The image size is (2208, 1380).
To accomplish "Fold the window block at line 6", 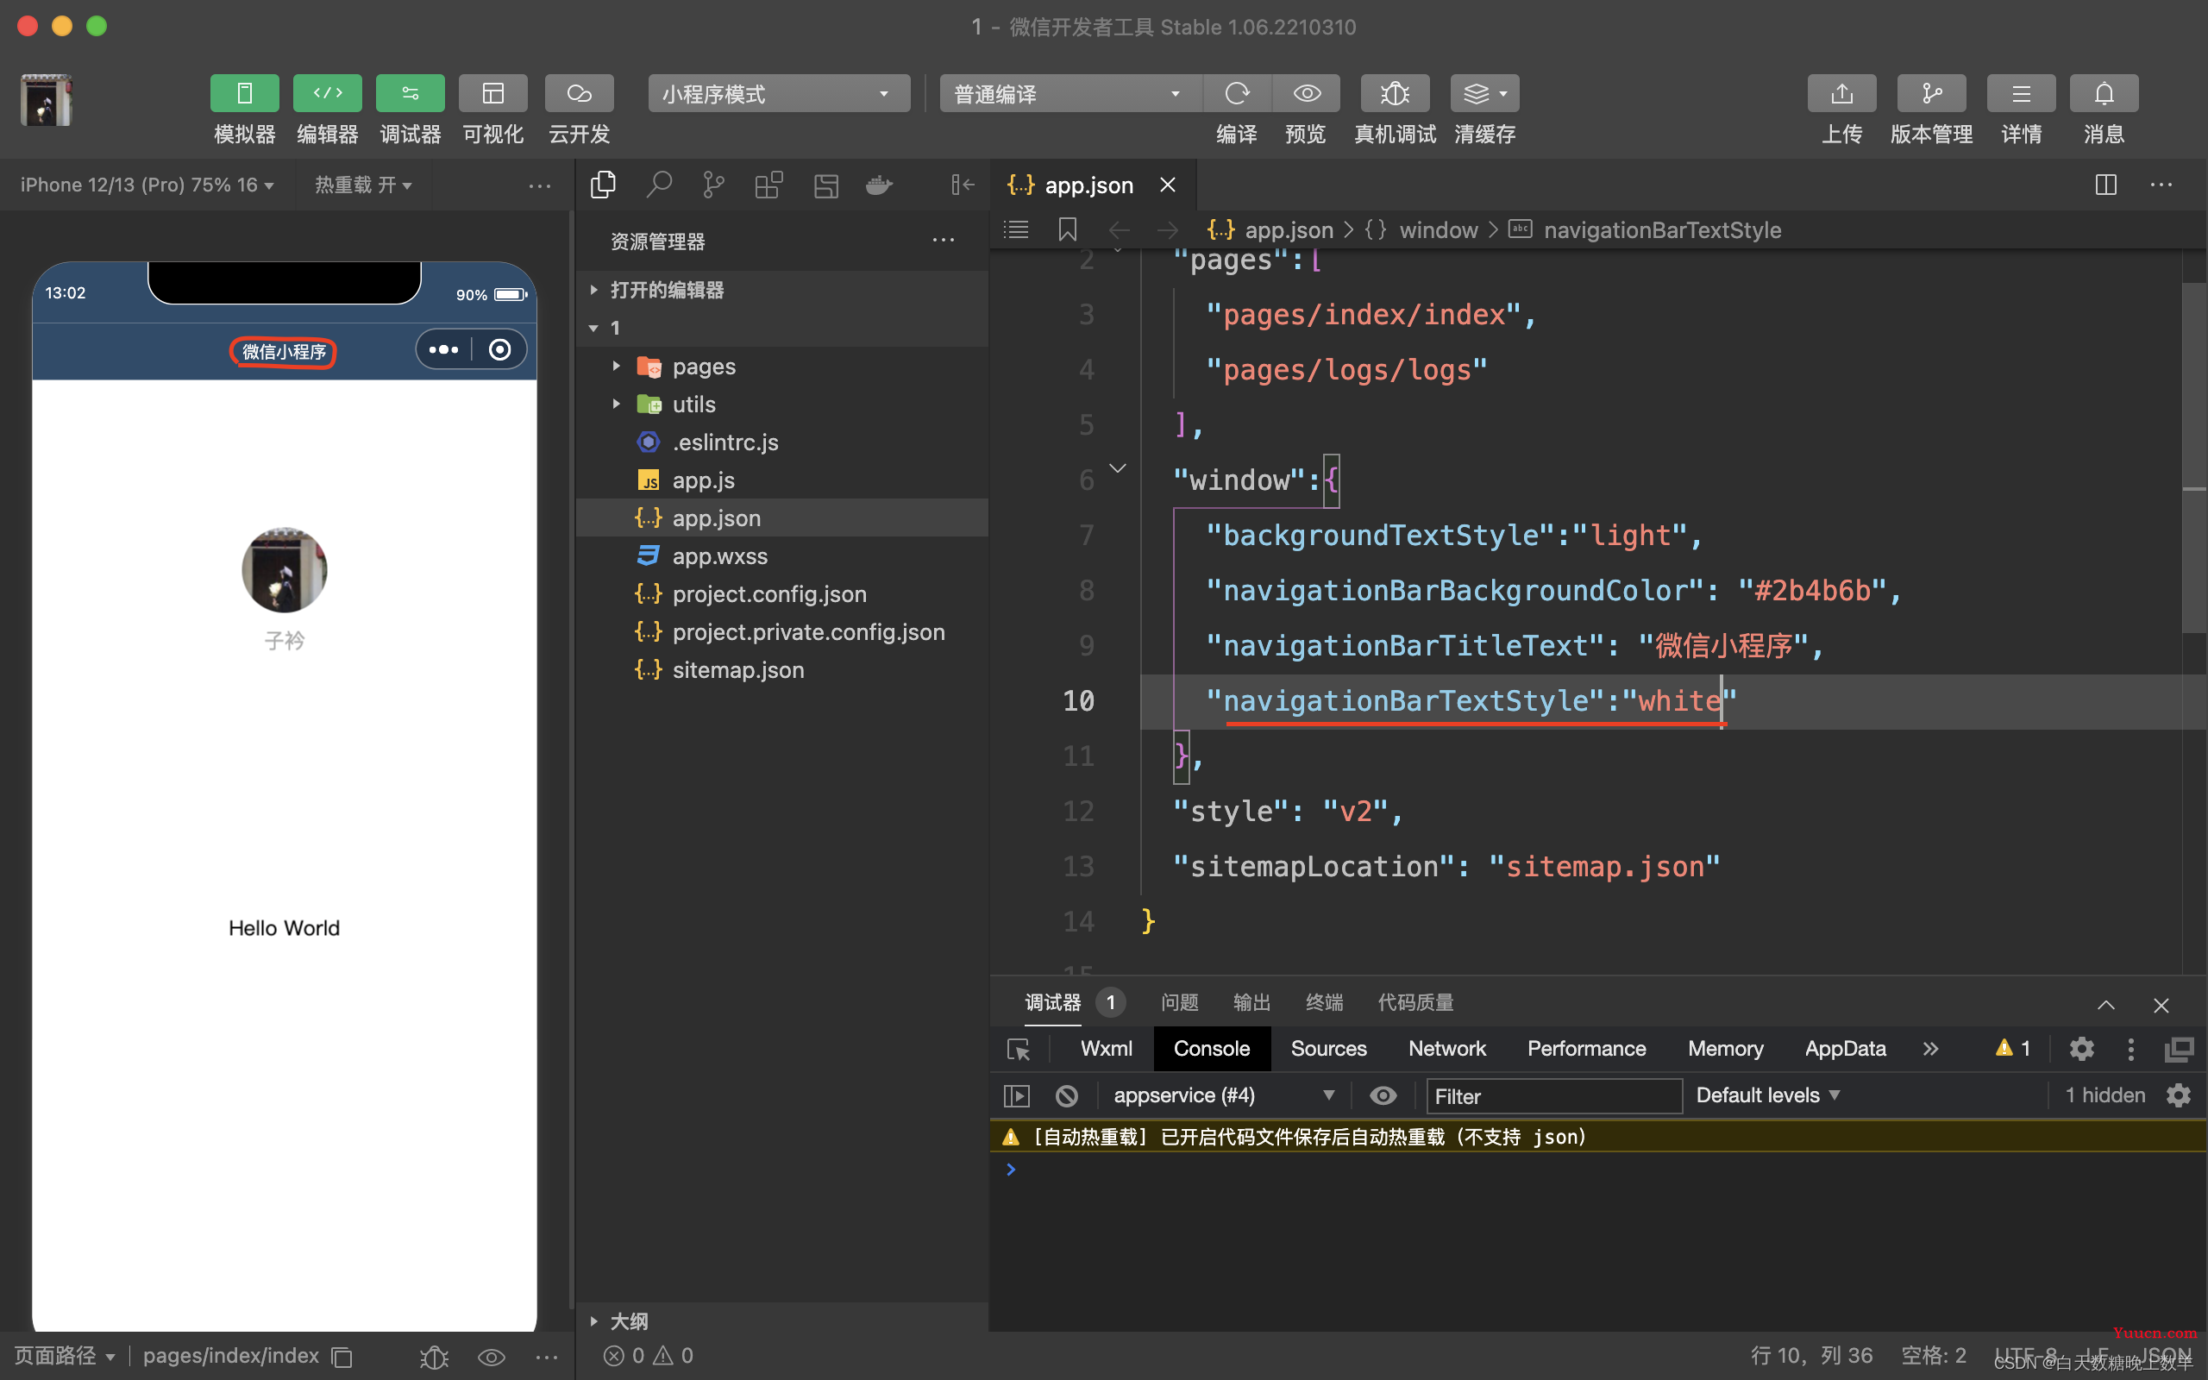I will [x=1118, y=469].
